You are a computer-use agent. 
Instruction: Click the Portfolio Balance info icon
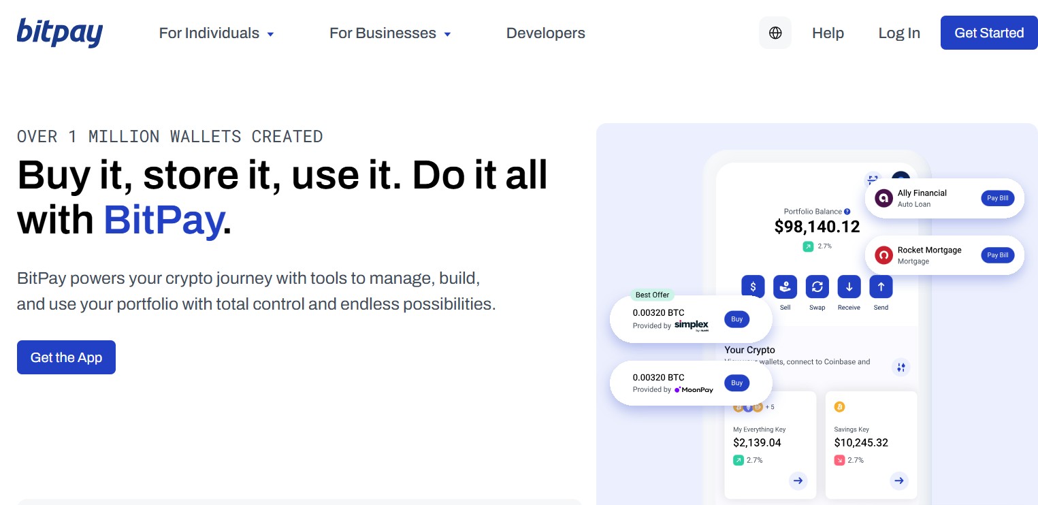(847, 212)
